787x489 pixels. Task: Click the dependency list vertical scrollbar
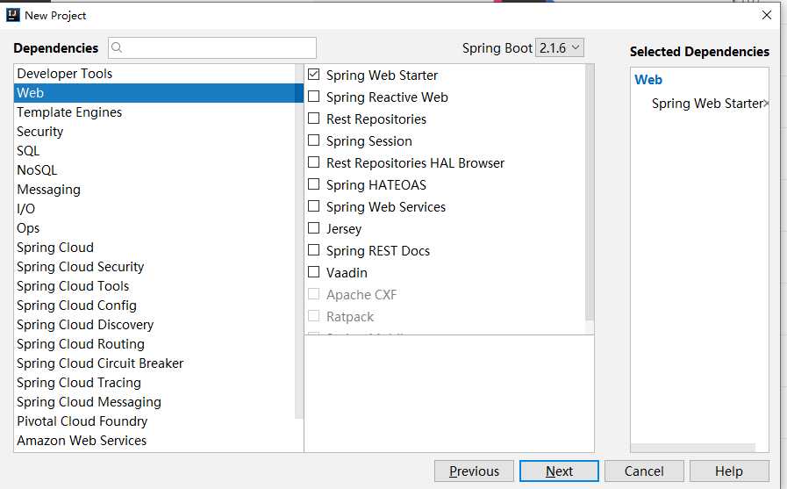[x=590, y=192]
